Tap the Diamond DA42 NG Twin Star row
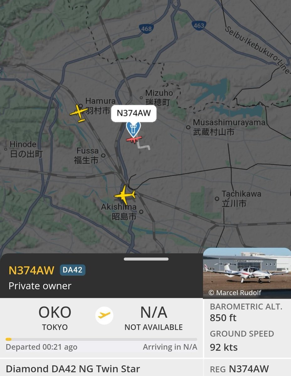Image resolution: width=291 pixels, height=376 pixels. [73, 369]
